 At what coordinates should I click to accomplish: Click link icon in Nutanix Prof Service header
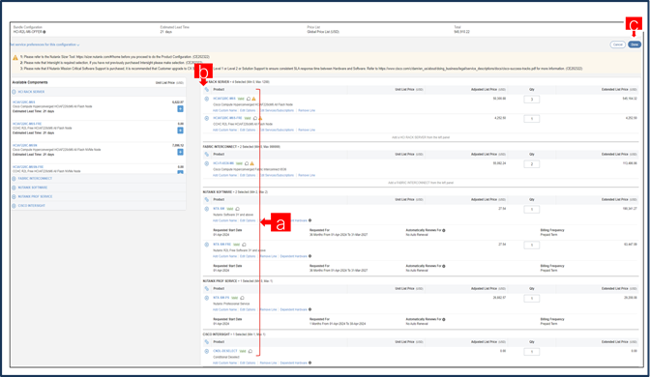(206, 289)
